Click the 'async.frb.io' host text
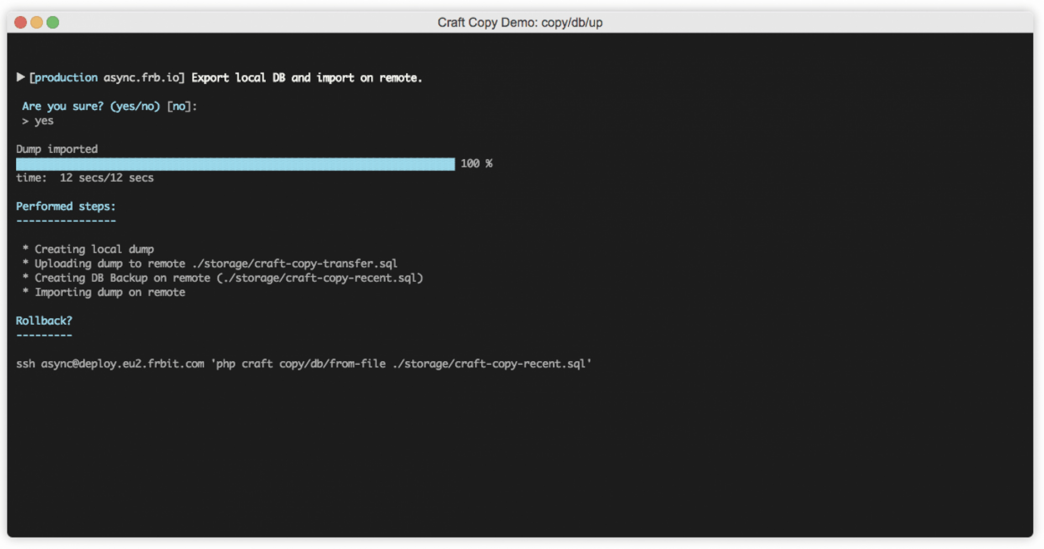Screen dimensions: 1044x549 (x=141, y=78)
